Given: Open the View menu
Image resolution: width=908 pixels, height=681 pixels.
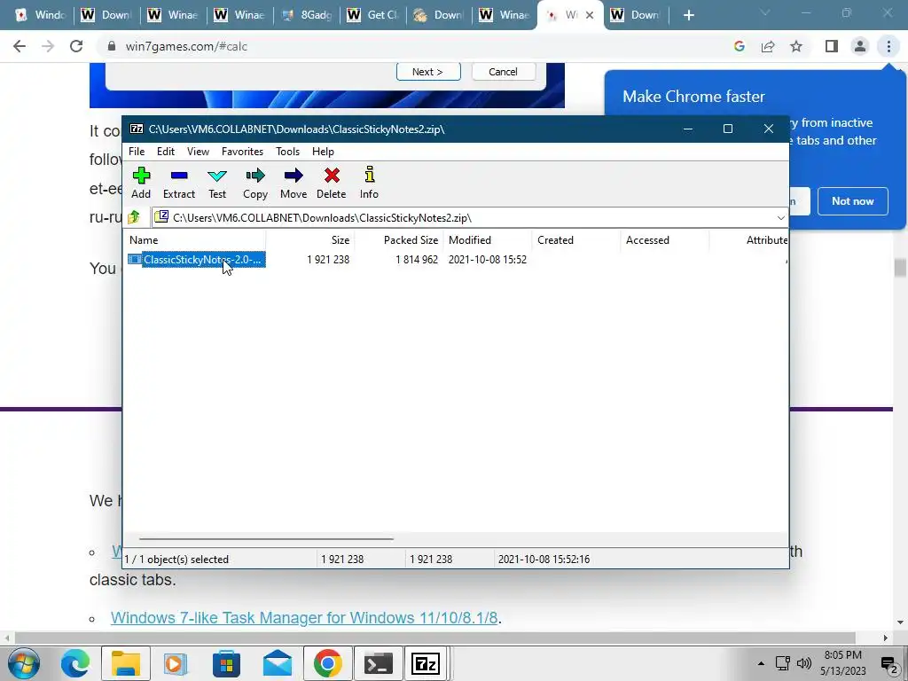Looking at the screenshot, I should click(198, 152).
